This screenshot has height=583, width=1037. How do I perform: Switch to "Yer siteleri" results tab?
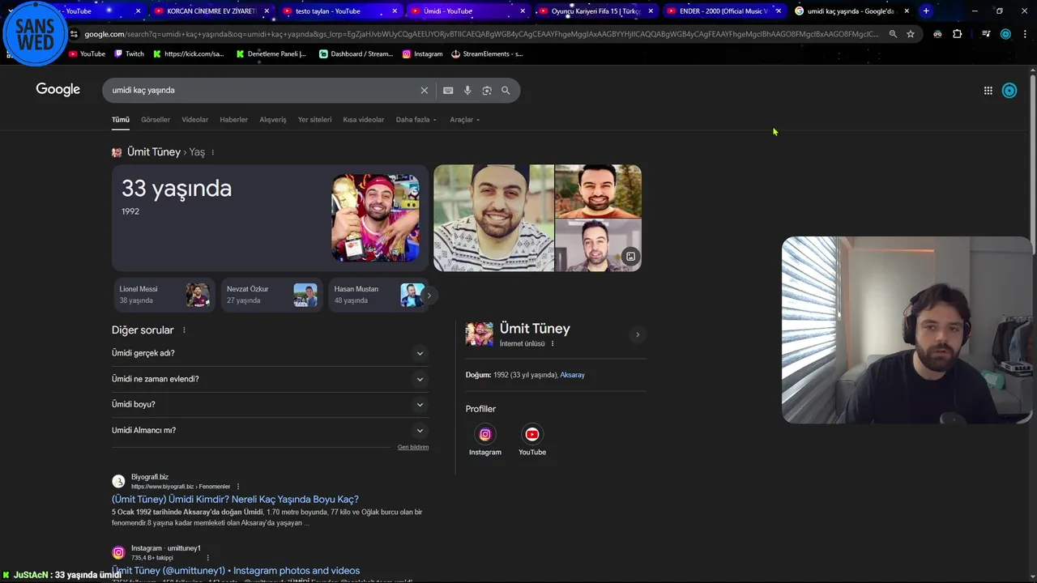[x=314, y=120]
